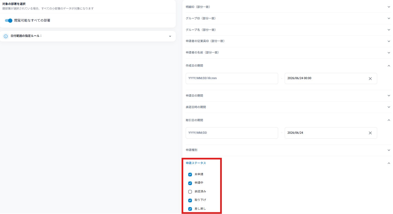Image resolution: width=393 pixels, height=214 pixels.
Task: Expand the 申請日の期間 filter
Action: (x=288, y=96)
